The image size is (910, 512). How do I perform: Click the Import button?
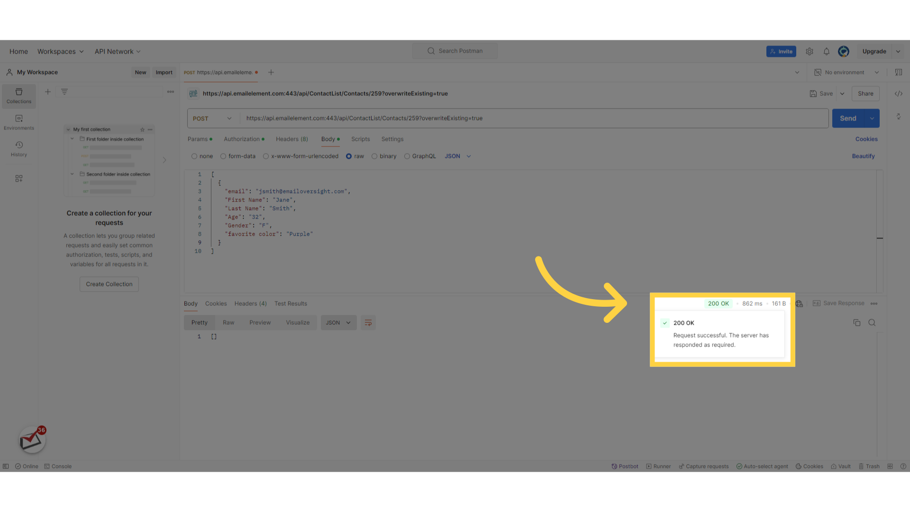(x=164, y=73)
